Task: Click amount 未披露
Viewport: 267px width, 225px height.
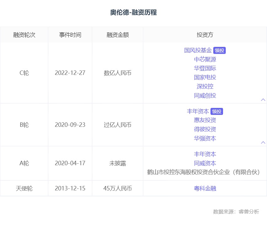Action: (x=118, y=163)
